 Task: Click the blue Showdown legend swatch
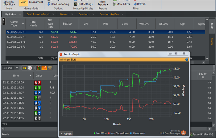click(131, 133)
